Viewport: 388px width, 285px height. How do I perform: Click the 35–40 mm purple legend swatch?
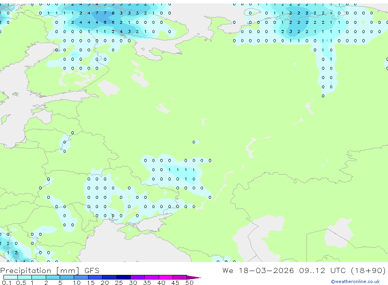point(151,277)
